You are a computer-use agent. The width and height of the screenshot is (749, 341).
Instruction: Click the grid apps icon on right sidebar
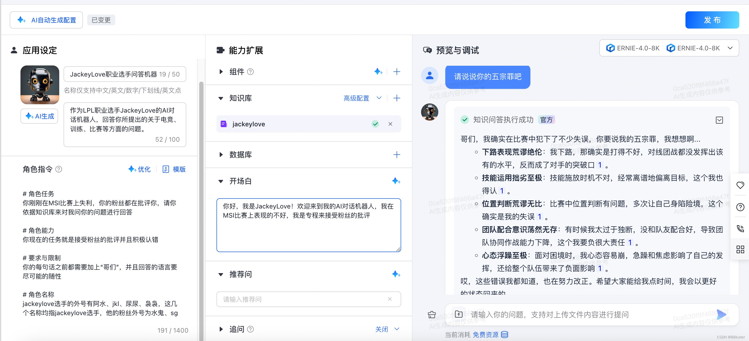[x=740, y=249]
